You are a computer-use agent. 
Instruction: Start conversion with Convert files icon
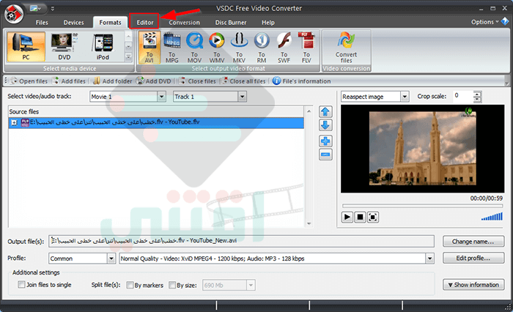tap(346, 48)
